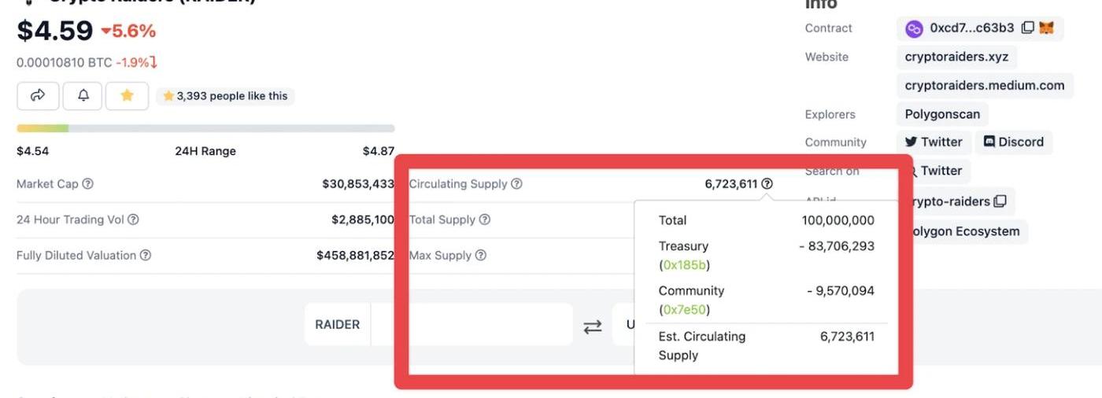This screenshot has width=1102, height=398.
Task: Click info icon beside Circulating Supply label
Action: click(516, 184)
